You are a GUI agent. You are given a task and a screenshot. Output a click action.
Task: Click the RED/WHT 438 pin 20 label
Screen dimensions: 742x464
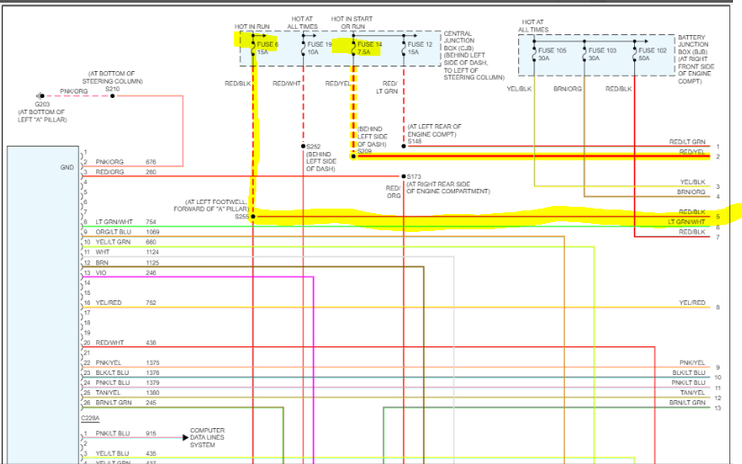(x=112, y=343)
